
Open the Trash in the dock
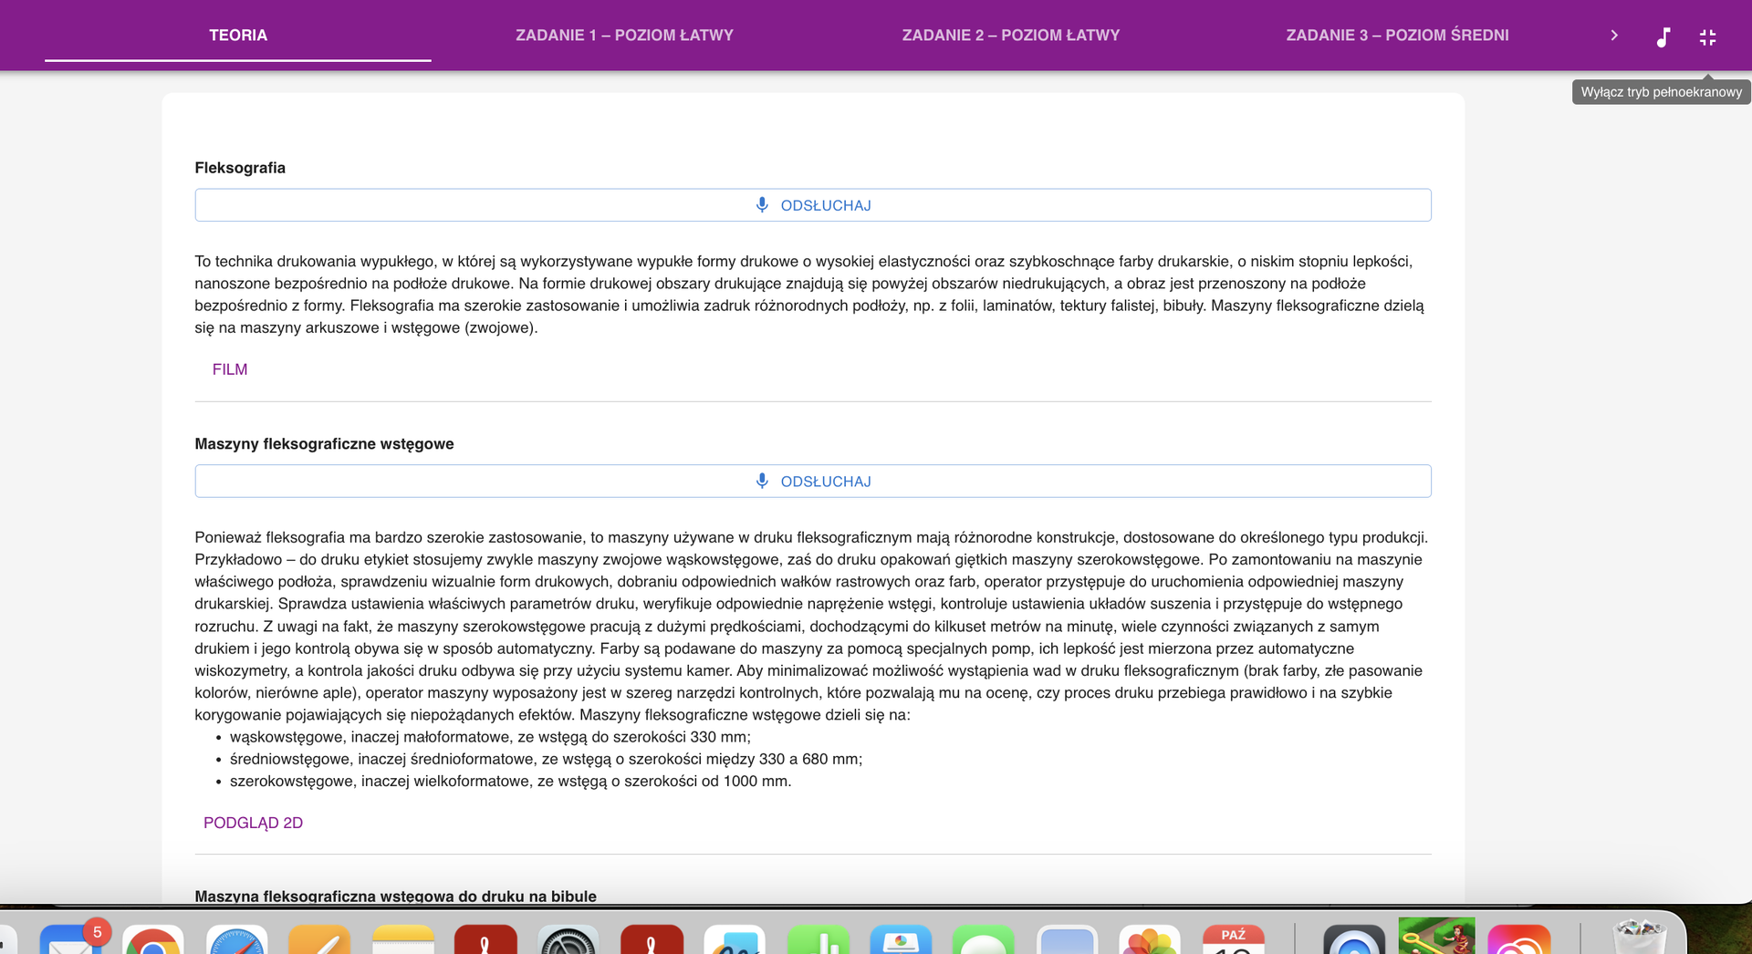click(1639, 939)
